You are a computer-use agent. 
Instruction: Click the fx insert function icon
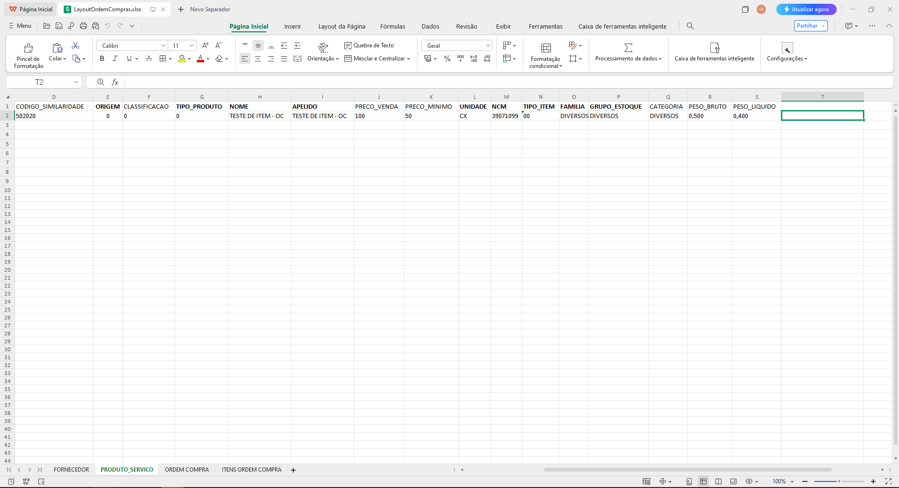[115, 82]
